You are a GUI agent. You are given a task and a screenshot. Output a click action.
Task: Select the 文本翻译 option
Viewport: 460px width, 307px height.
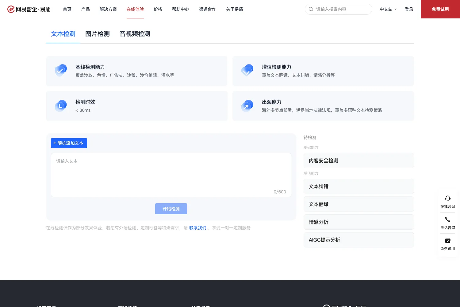pos(359,204)
